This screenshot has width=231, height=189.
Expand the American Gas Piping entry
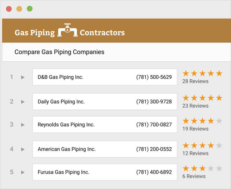tap(23, 149)
